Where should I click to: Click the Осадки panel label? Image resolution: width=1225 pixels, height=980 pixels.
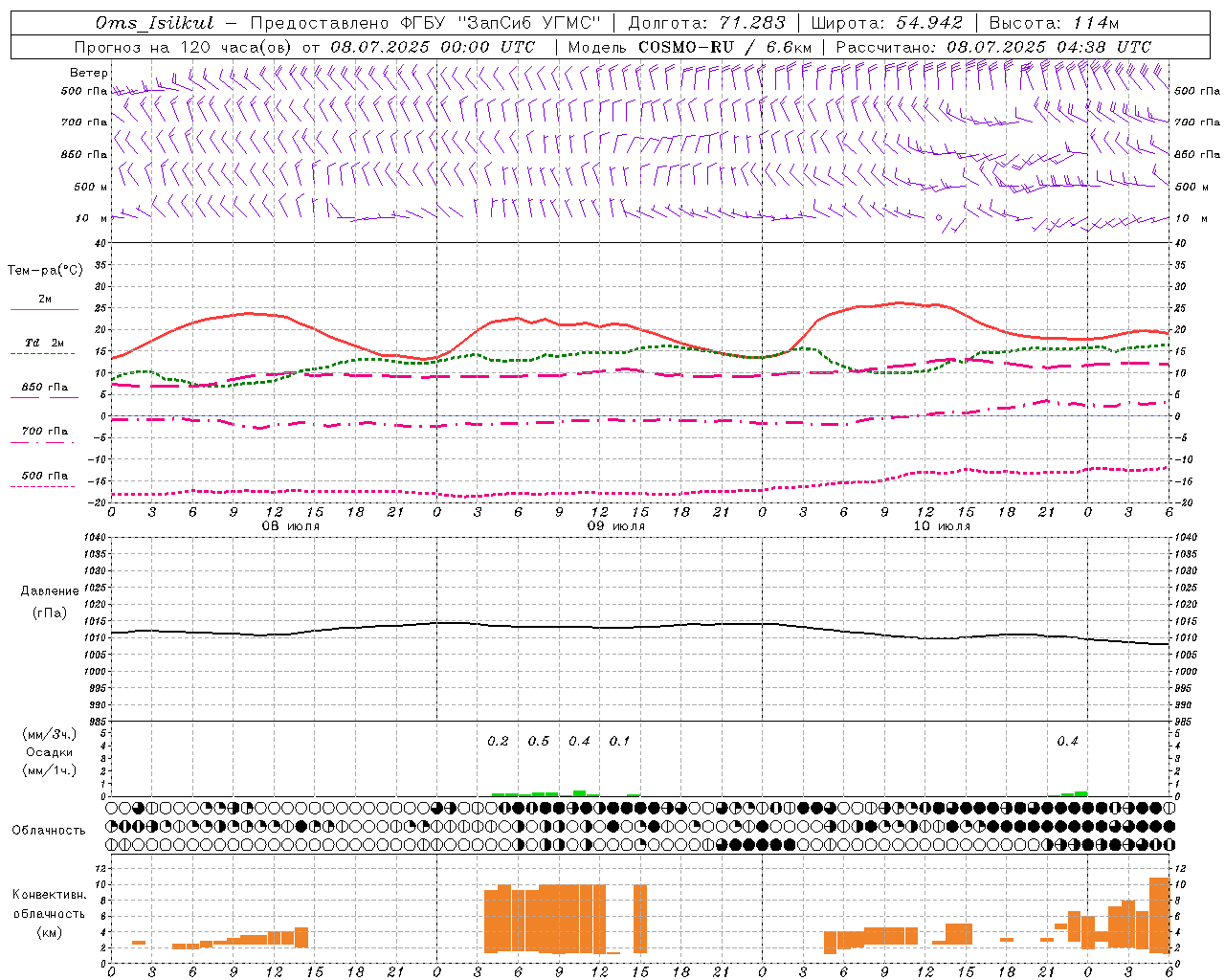click(50, 752)
